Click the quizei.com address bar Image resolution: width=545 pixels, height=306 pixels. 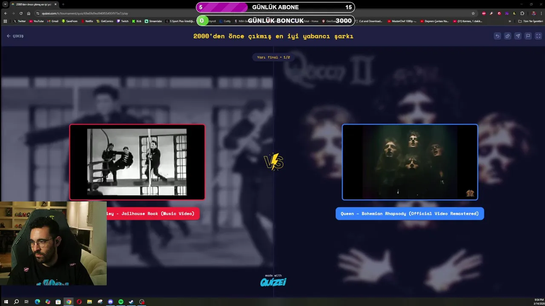click(x=255, y=13)
